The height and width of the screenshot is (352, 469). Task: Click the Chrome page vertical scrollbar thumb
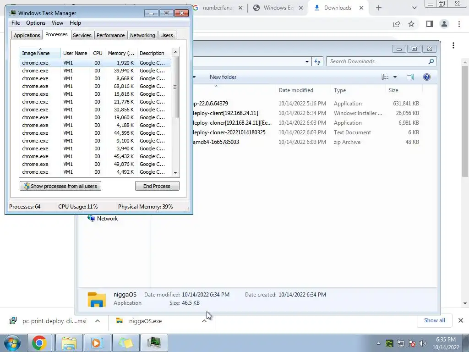[x=465, y=121]
